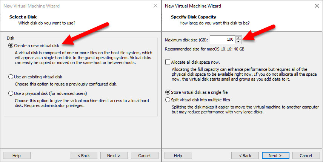
Task: Increase maximum disk size with up arrow
Action: [x=238, y=38]
